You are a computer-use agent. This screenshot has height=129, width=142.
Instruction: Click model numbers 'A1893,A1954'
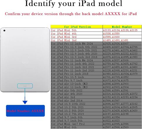[x=111, y=117]
